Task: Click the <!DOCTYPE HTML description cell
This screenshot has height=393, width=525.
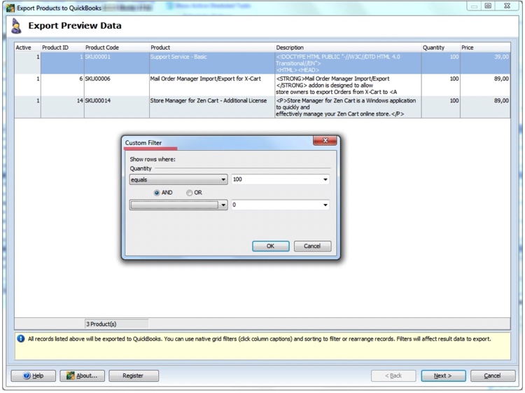Action: (x=348, y=63)
